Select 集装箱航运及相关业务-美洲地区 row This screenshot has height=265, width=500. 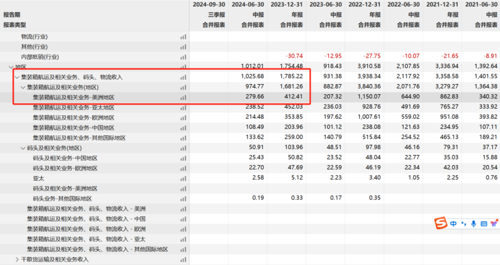[x=95, y=97]
